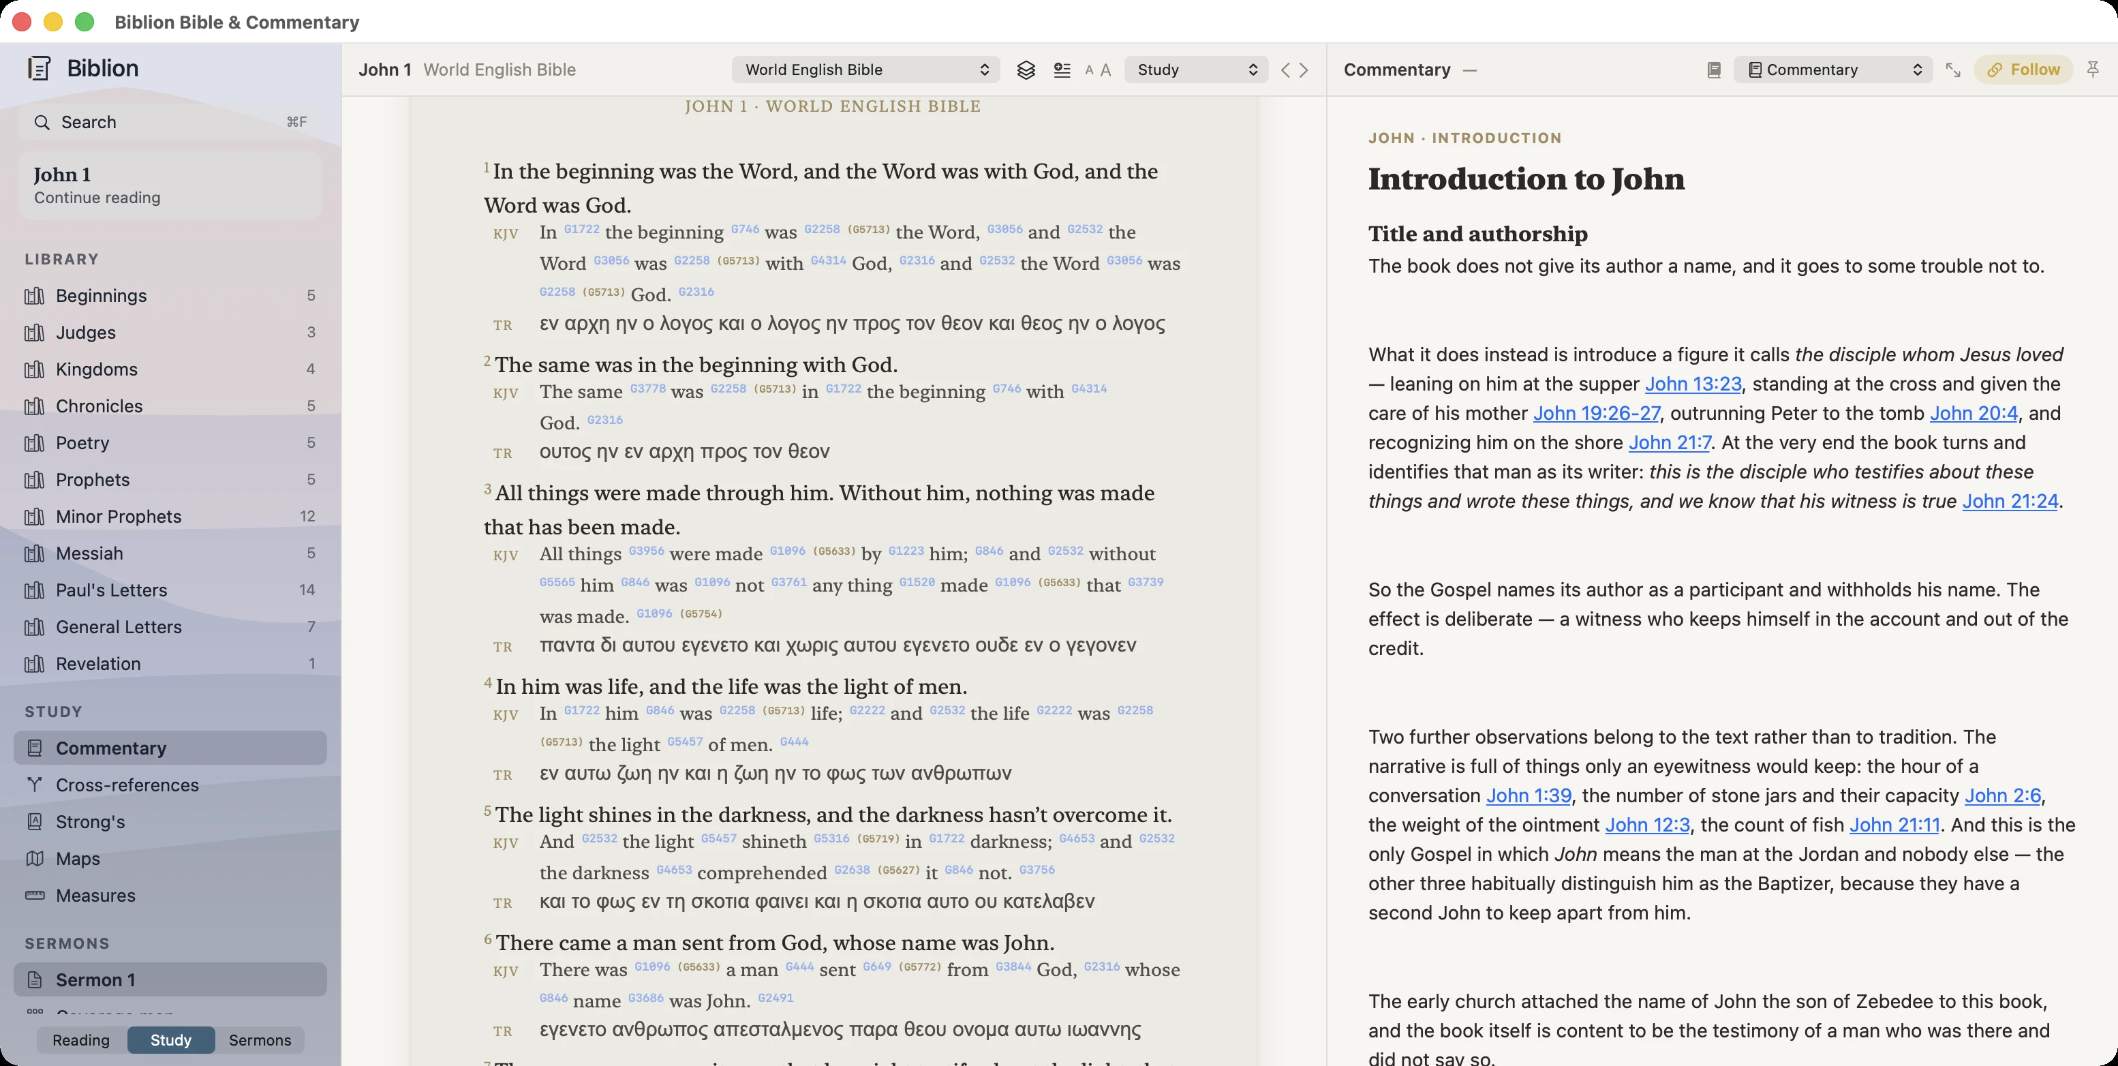Pin the commentary pane
The width and height of the screenshot is (2118, 1066).
click(x=2093, y=70)
